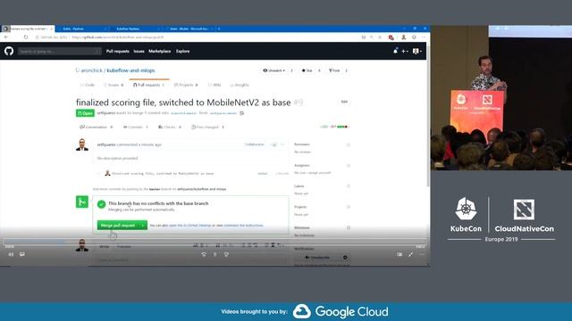Open the GitHub home logo
The image size is (572, 321).
tap(9, 51)
